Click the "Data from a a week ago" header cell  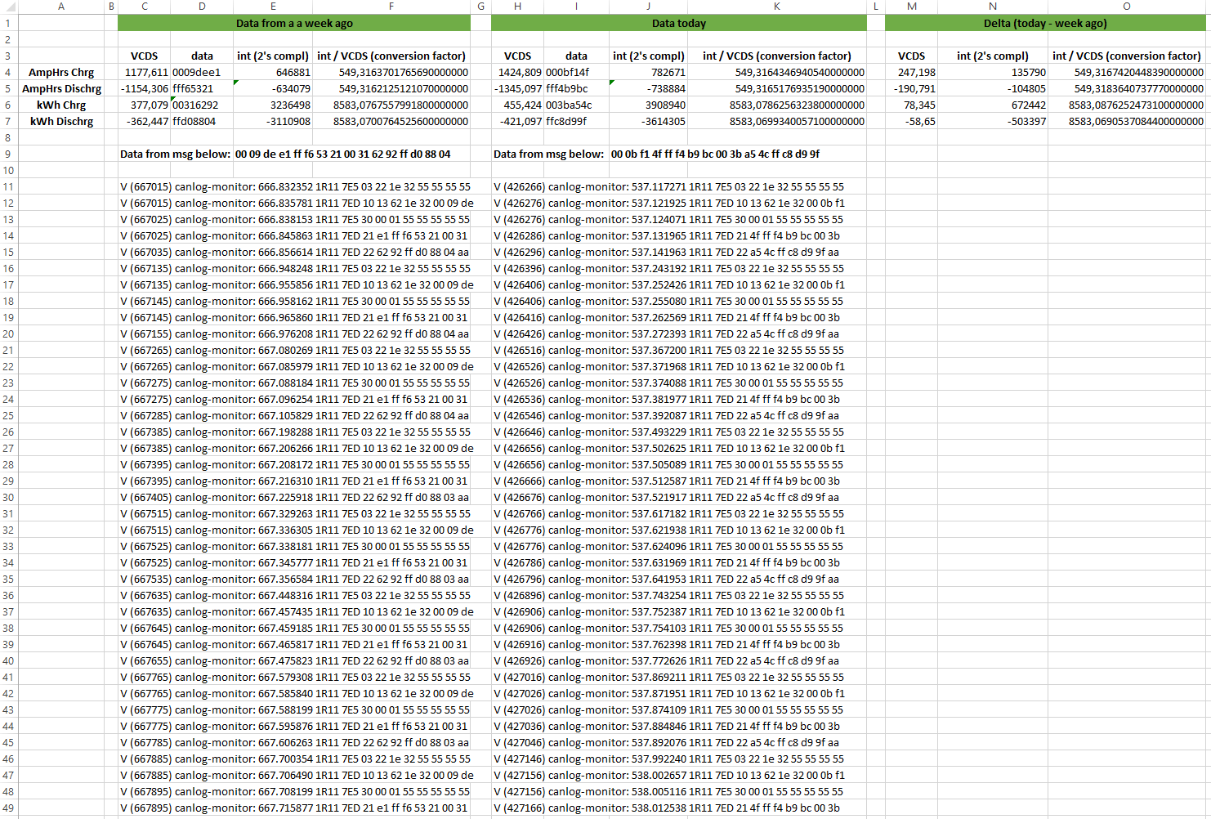pyautogui.click(x=294, y=23)
